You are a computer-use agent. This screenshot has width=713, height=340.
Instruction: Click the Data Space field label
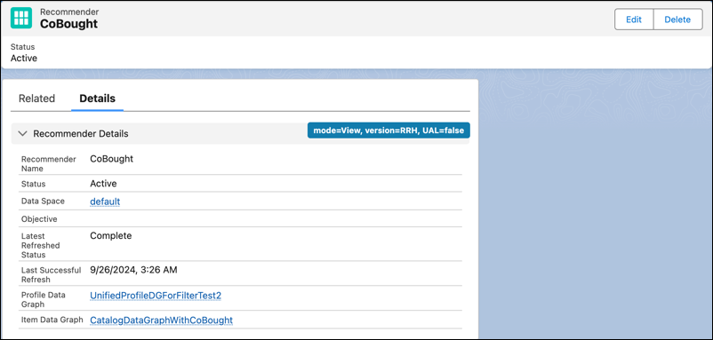[x=43, y=202]
